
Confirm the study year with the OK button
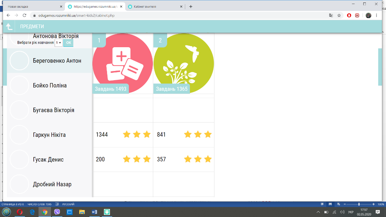point(69,43)
